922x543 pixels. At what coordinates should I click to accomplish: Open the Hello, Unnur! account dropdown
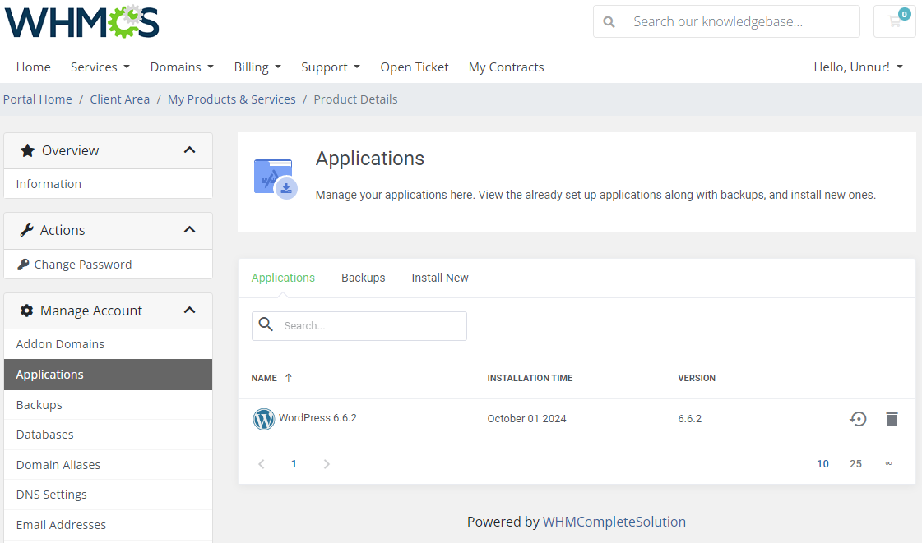pos(858,67)
